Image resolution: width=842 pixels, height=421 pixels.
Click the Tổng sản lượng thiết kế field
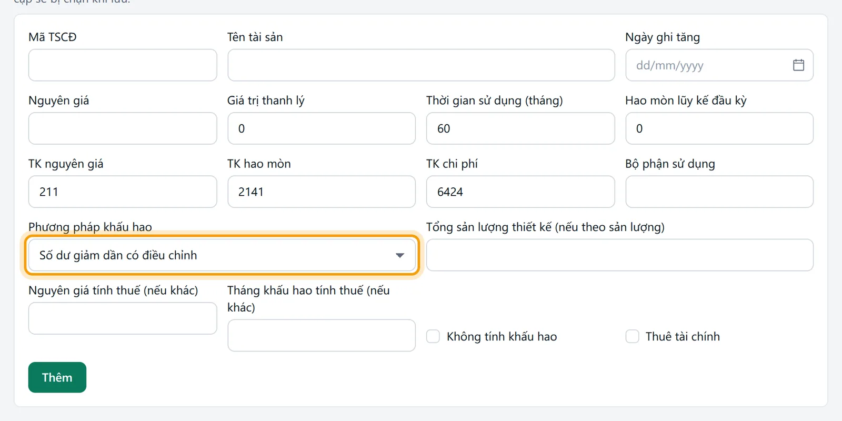(x=620, y=255)
